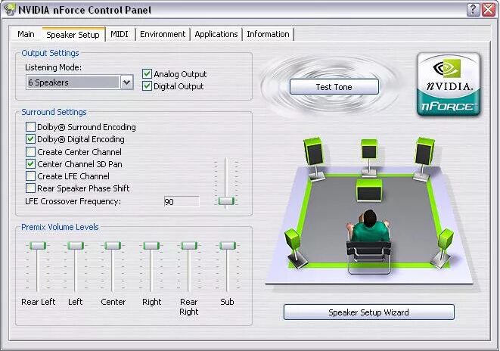Click the seated listener figure
Image resolution: width=500 pixels, height=351 pixels.
pos(369,241)
